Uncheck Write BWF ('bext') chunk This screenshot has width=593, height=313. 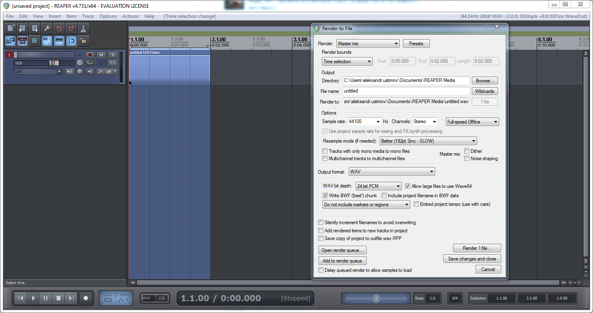pos(325,196)
